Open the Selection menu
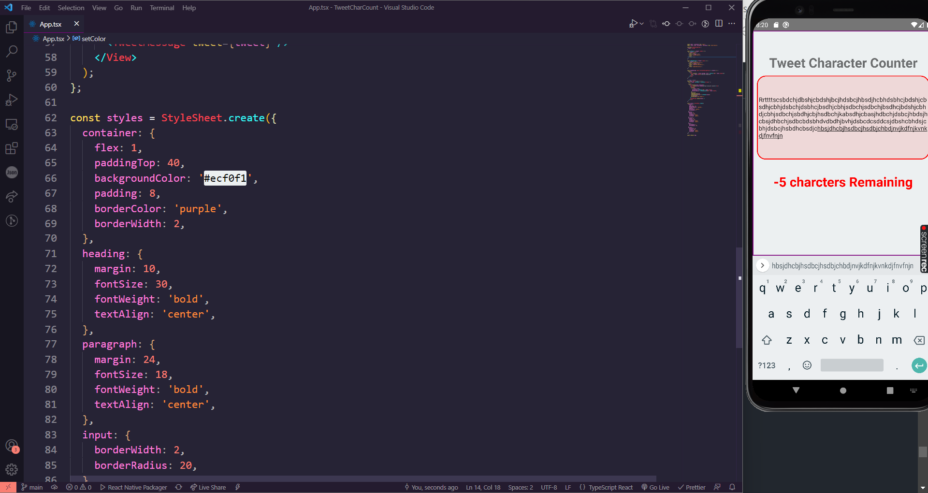Viewport: 928px width, 493px height. [x=71, y=8]
